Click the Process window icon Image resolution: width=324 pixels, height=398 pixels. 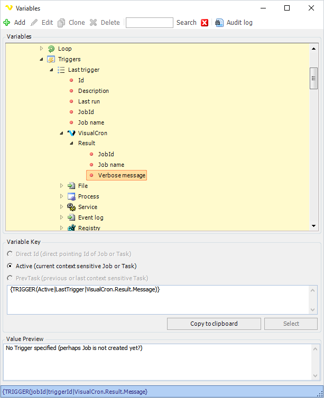[x=71, y=196]
